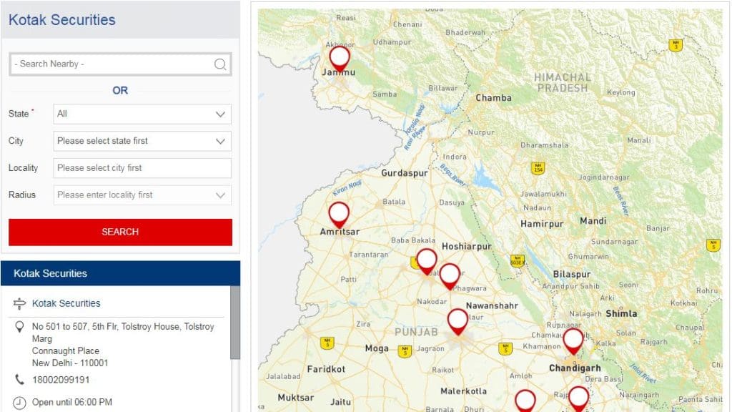Click the Chandigarh map pin
This screenshot has width=732, height=412.
pyautogui.click(x=573, y=341)
